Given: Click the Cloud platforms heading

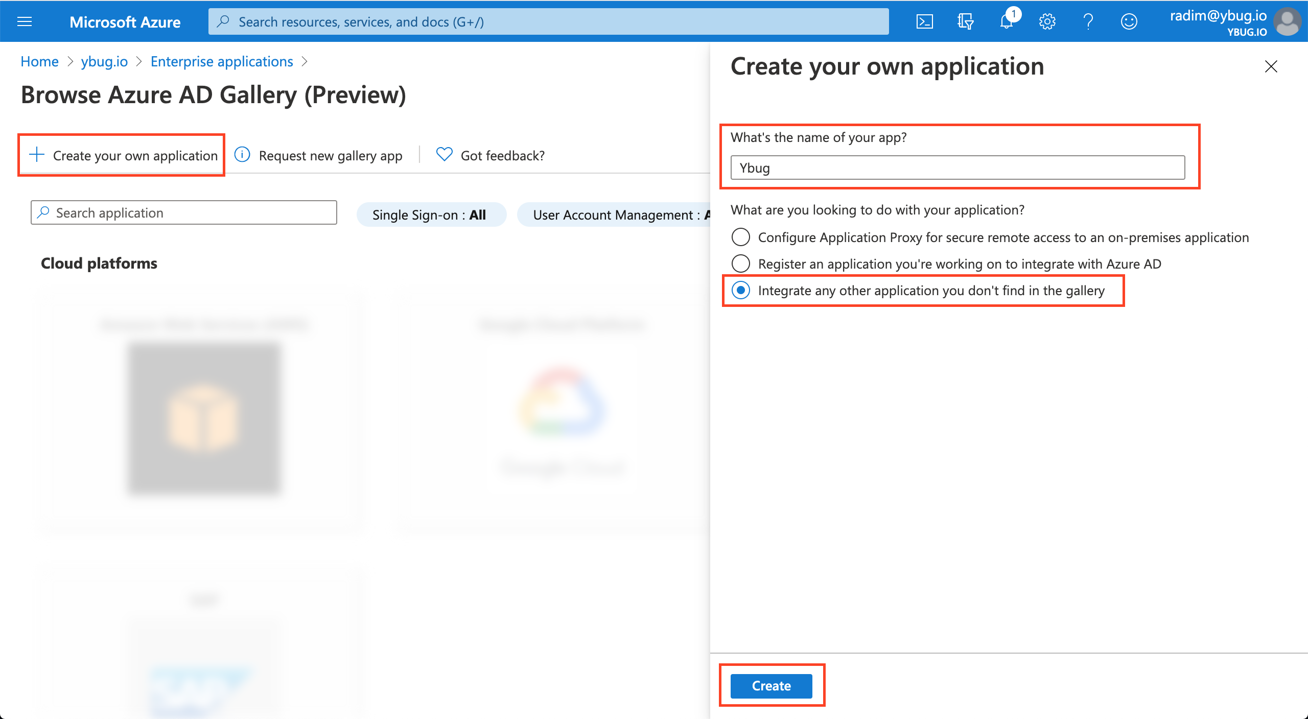Looking at the screenshot, I should [99, 263].
